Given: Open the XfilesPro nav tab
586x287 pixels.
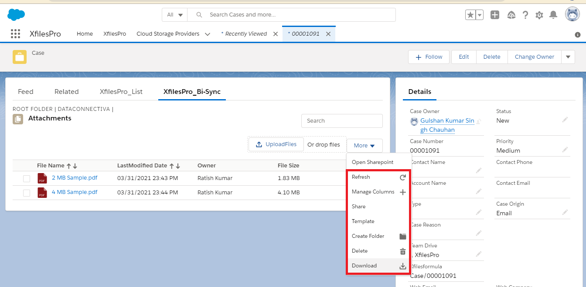Looking at the screenshot, I should 115,34.
